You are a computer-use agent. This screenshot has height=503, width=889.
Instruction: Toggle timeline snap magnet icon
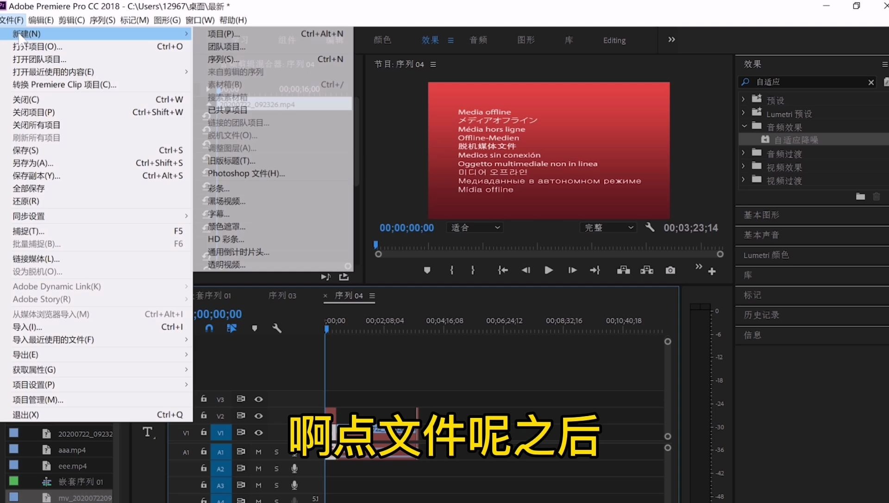[x=209, y=328]
